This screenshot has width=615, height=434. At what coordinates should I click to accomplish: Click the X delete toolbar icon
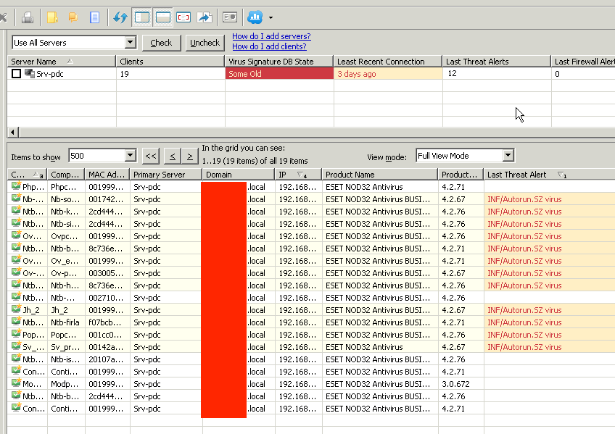(x=3, y=17)
